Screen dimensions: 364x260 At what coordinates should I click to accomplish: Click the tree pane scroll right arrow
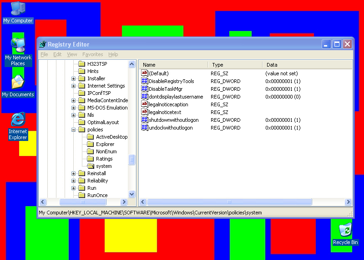point(124,202)
